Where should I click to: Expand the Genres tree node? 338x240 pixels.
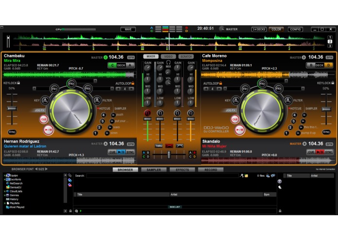click(x=5, y=195)
